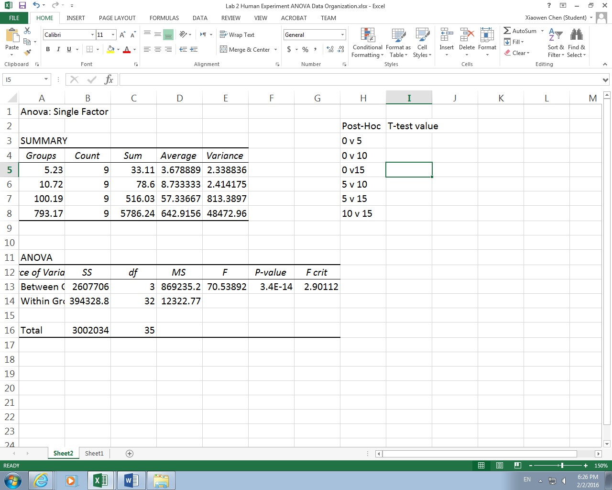Click the Percent Style icon
612x490 pixels.
(305, 49)
